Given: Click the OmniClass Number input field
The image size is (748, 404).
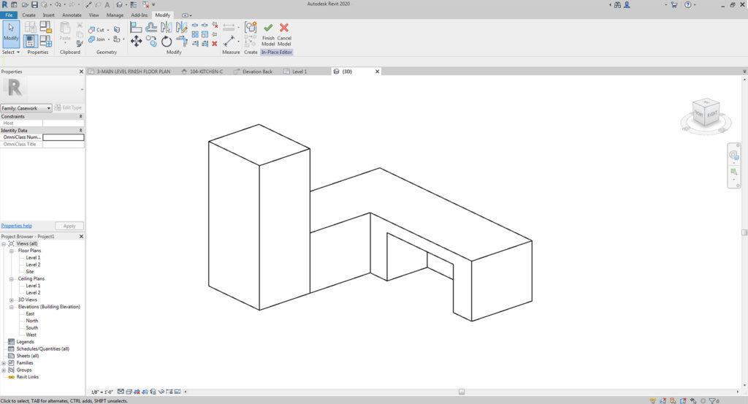Looking at the screenshot, I should [x=64, y=137].
